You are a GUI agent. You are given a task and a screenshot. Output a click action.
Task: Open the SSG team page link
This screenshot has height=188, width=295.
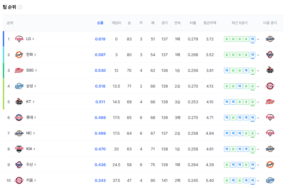tap(31, 70)
